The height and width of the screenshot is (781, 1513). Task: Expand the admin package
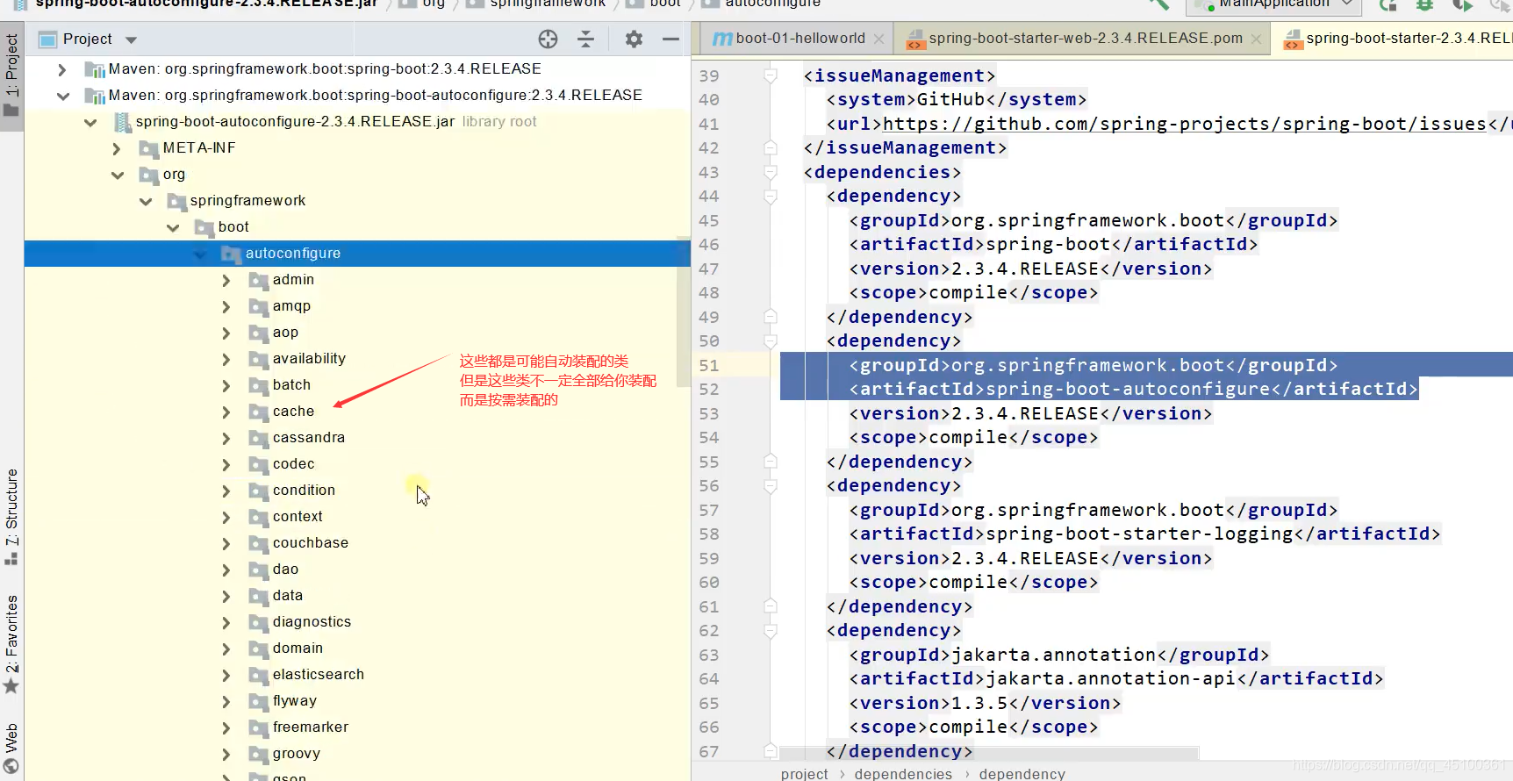(x=226, y=280)
